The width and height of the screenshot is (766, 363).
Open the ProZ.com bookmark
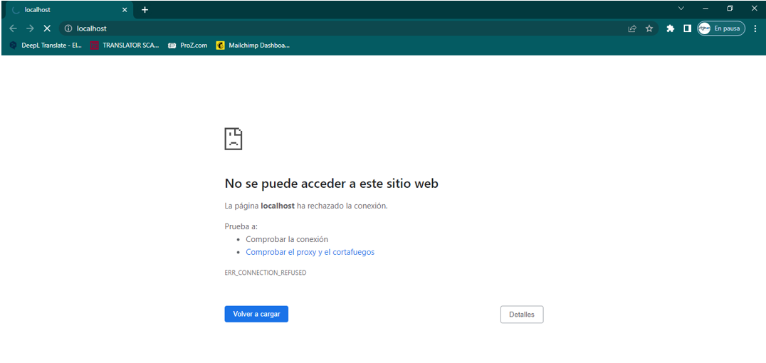[188, 46]
